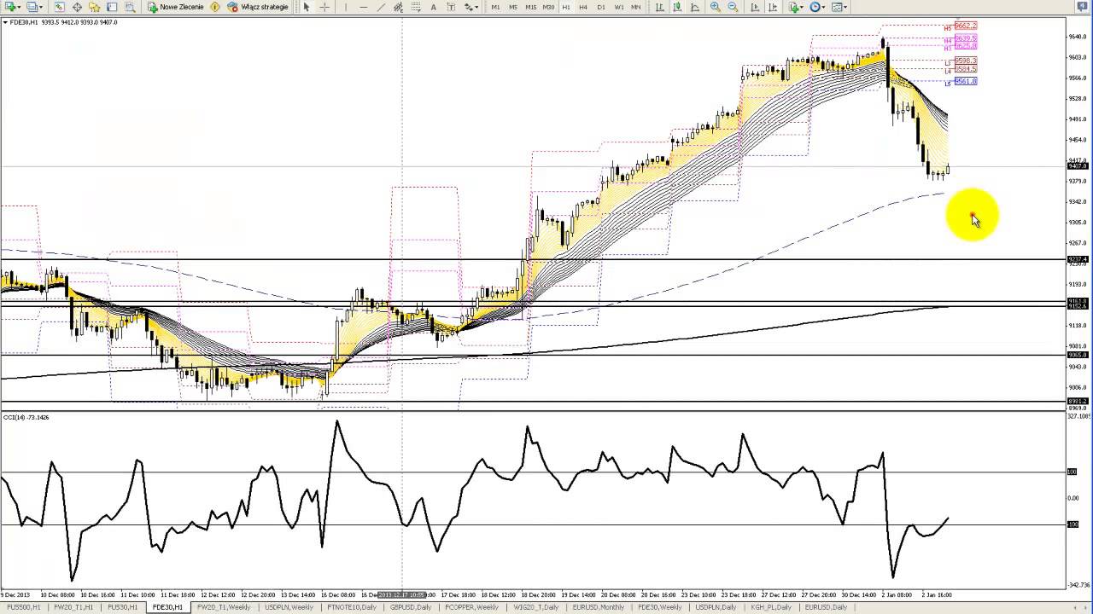
Task: Toggle chart auto scroll icon
Action: tap(755, 7)
